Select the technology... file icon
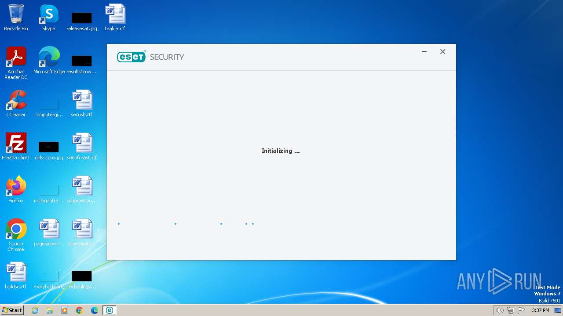This screenshot has height=316, width=563. click(x=82, y=279)
